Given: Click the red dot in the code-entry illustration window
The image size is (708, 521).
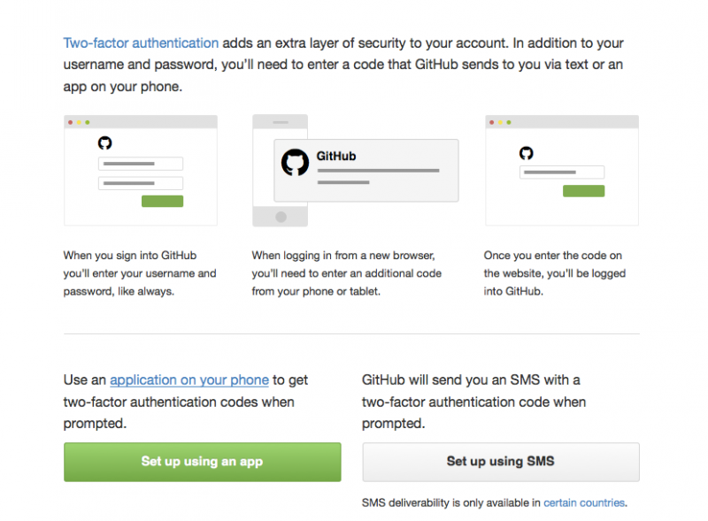Looking at the screenshot, I should (x=492, y=122).
